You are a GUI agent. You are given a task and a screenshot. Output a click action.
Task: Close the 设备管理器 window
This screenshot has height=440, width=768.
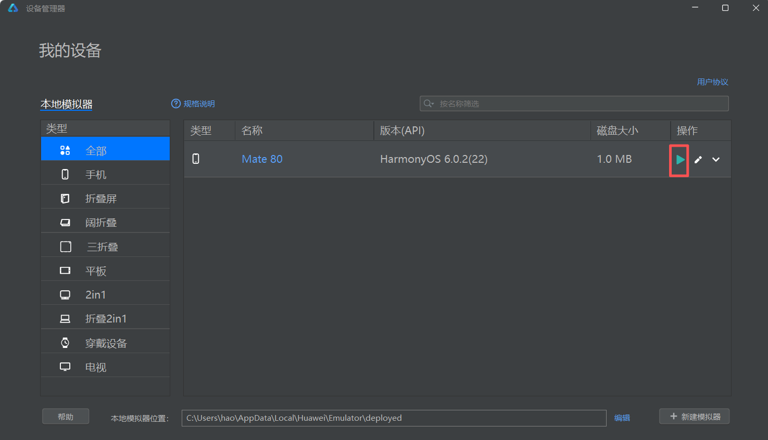click(x=756, y=8)
